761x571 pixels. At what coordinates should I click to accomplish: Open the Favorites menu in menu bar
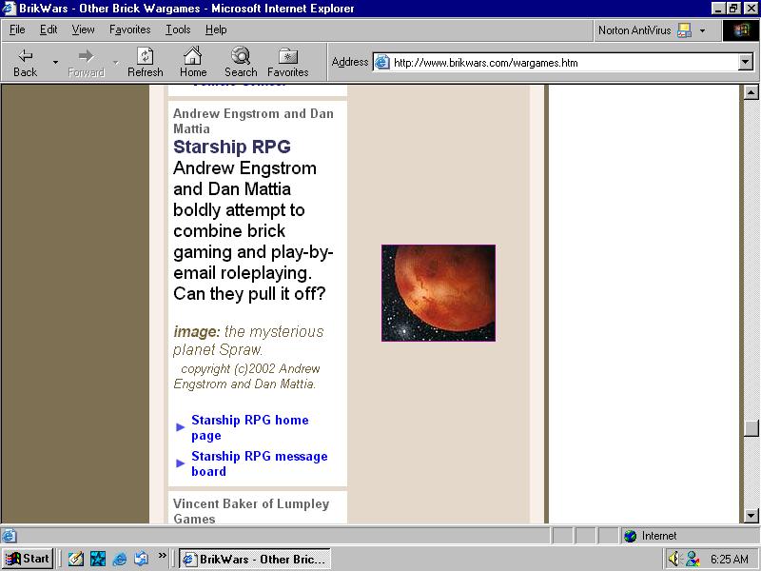tap(129, 30)
